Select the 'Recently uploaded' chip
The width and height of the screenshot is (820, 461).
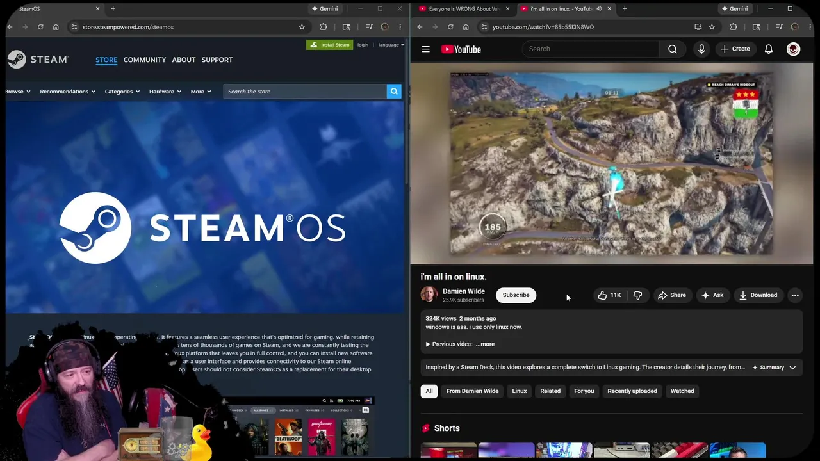(632, 391)
